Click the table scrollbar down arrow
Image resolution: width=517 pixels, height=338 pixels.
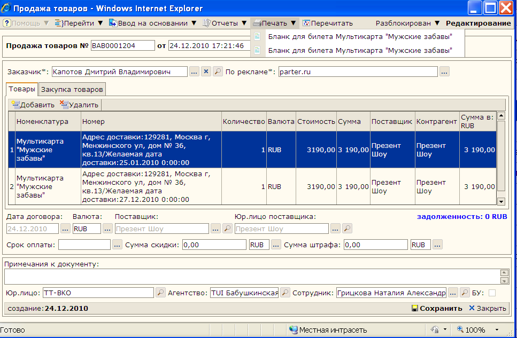coord(501,201)
